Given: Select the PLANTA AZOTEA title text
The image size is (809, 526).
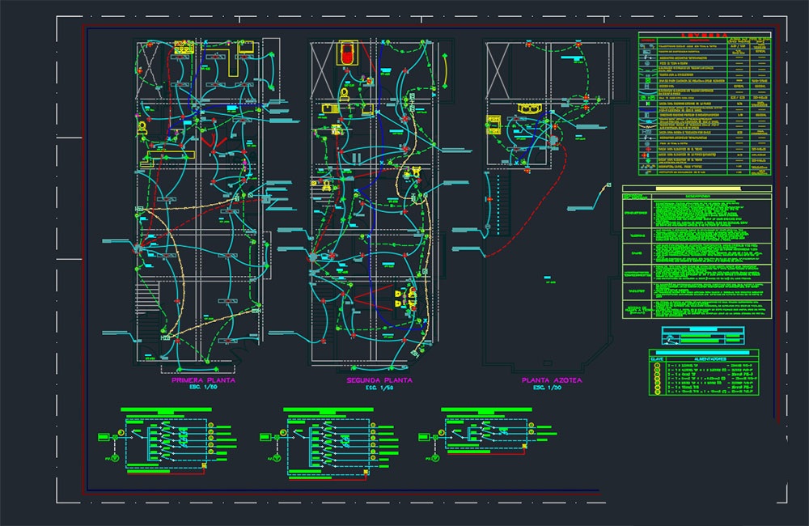Looking at the screenshot, I should [x=552, y=380].
